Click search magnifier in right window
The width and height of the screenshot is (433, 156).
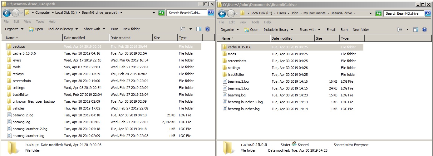pos(428,13)
